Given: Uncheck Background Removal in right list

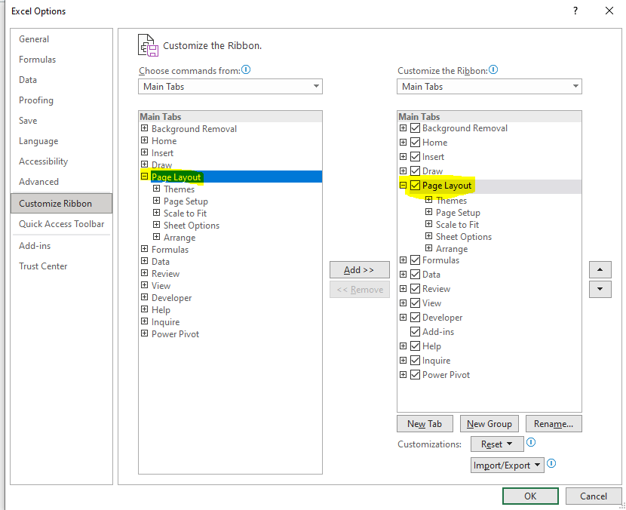Looking at the screenshot, I should pos(416,128).
